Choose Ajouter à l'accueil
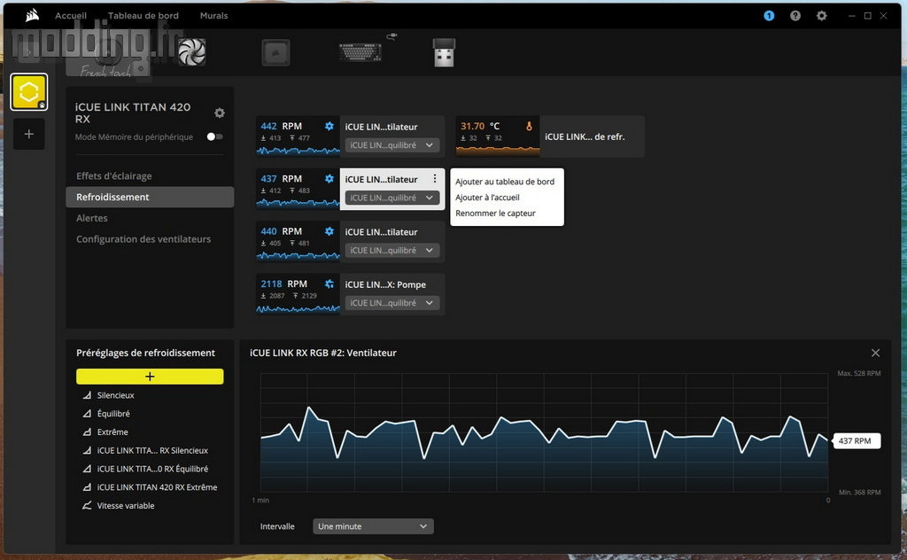Image resolution: width=907 pixels, height=560 pixels. (x=488, y=198)
